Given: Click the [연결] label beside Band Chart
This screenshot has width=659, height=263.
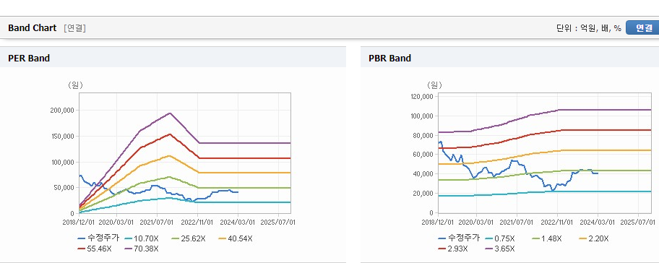Looking at the screenshot, I should 75,28.
